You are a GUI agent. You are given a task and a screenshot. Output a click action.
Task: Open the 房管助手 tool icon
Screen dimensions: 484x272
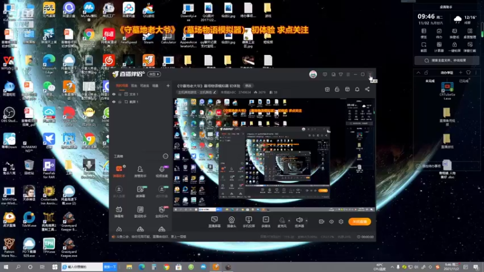tap(140, 171)
